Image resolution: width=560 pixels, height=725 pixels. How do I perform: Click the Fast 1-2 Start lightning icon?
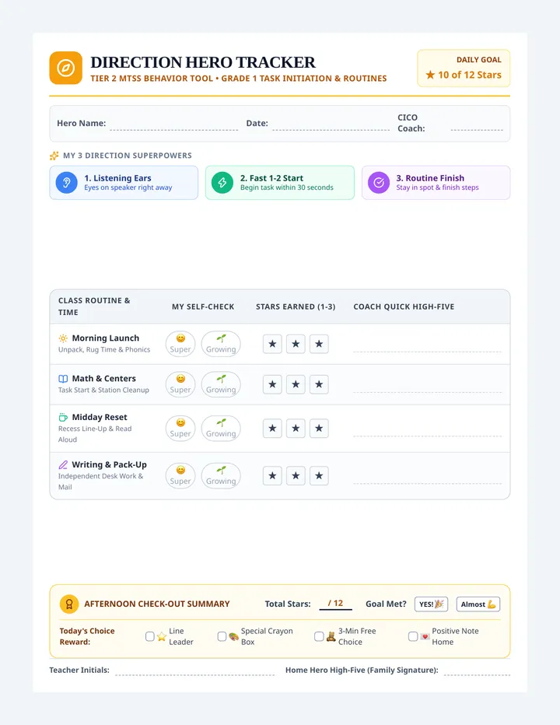[222, 183]
